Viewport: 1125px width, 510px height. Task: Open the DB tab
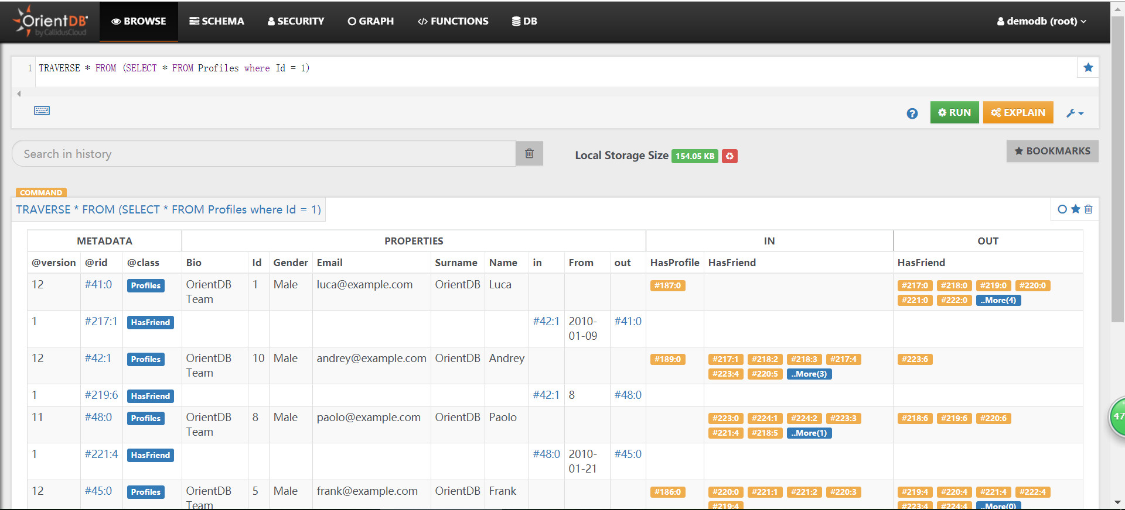tap(524, 21)
